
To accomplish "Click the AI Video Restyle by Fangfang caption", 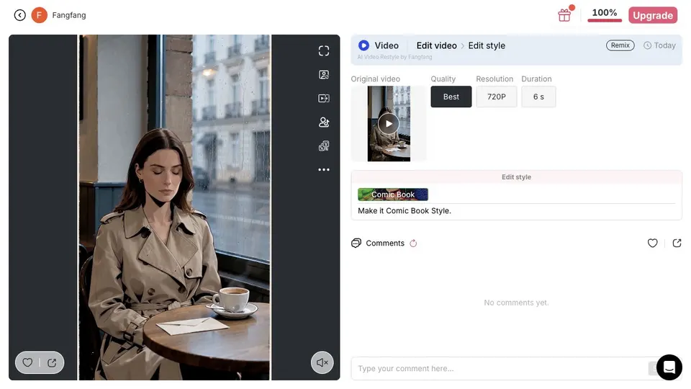I will click(x=395, y=57).
